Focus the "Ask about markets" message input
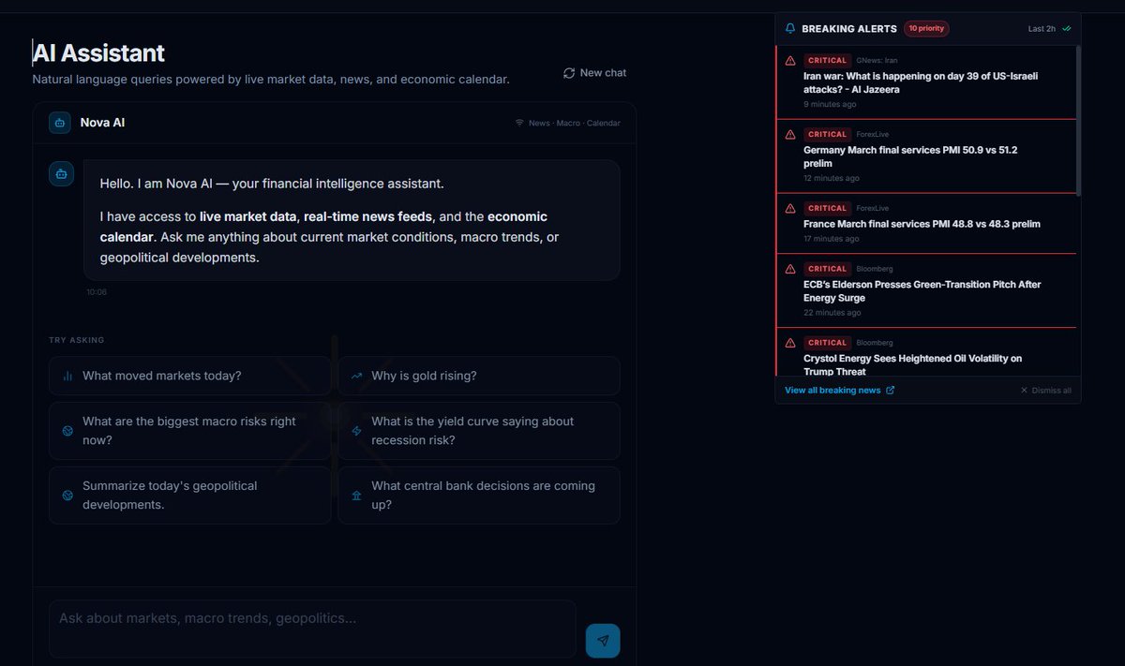The width and height of the screenshot is (1125, 666). pyautogui.click(x=312, y=629)
